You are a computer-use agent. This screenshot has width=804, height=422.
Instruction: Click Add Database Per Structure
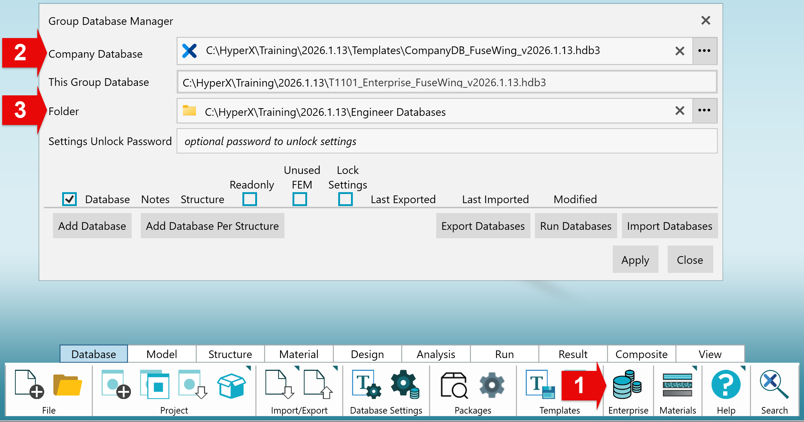(x=212, y=226)
